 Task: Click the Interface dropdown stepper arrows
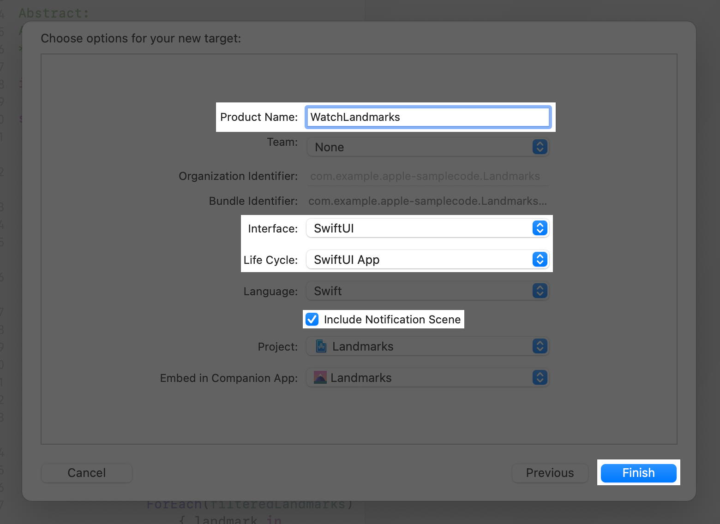point(540,228)
